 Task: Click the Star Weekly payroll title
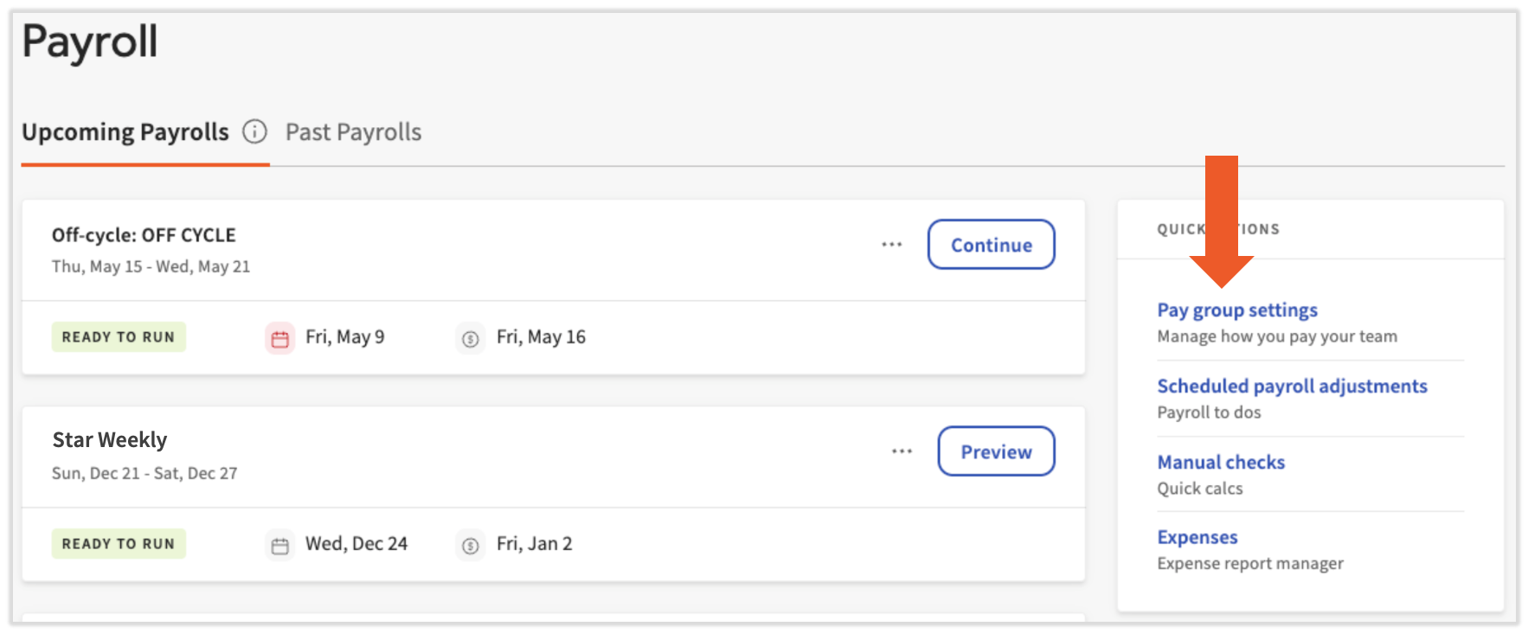tap(110, 440)
